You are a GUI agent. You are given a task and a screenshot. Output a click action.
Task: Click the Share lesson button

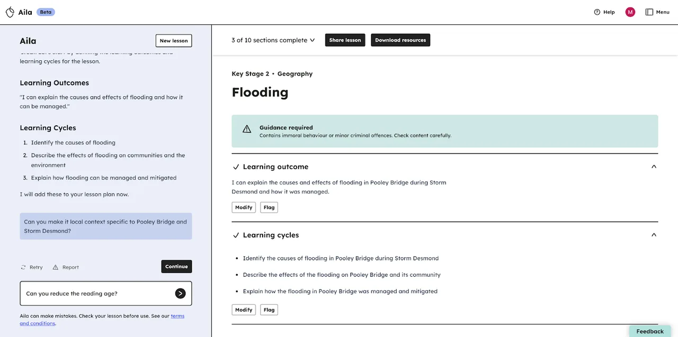[x=345, y=40]
